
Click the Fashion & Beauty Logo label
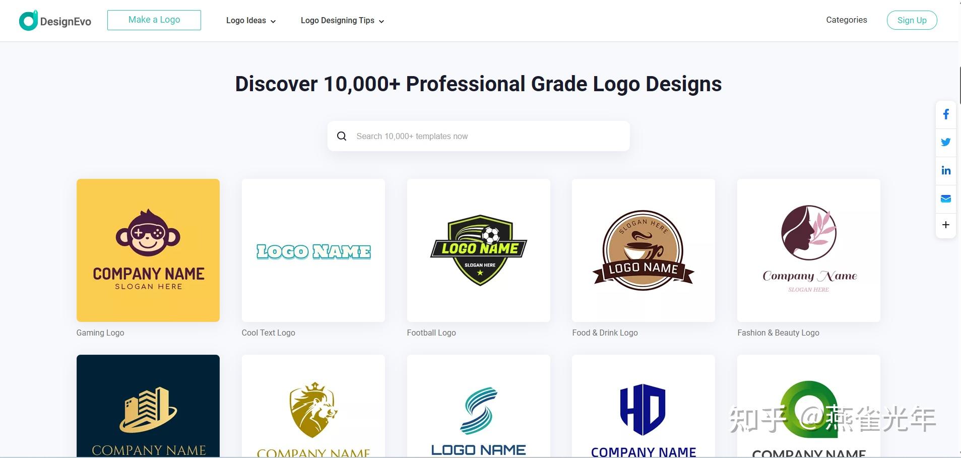(779, 333)
